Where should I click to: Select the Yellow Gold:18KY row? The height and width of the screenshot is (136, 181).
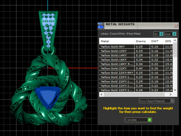[x=136, y=60]
